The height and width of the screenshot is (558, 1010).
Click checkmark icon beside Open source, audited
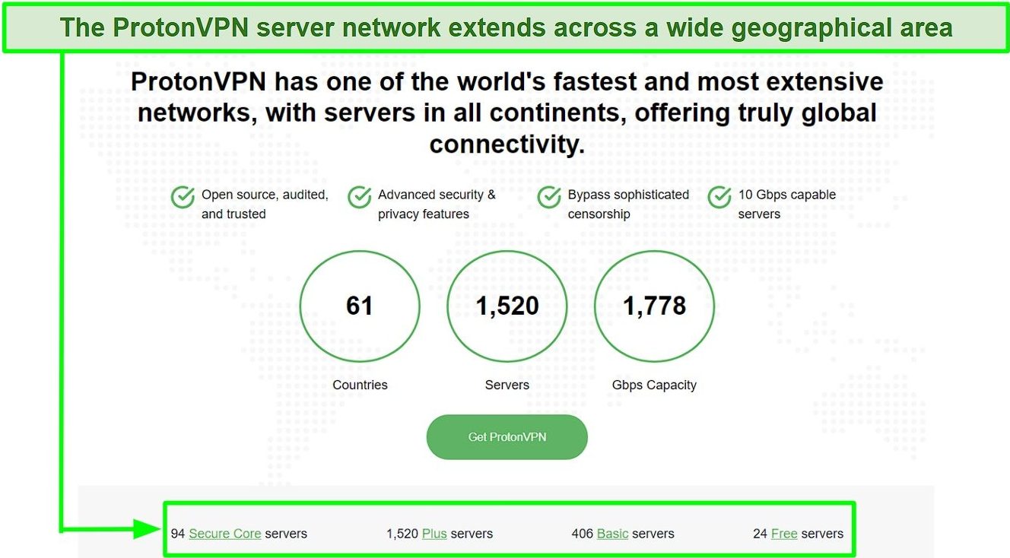183,198
